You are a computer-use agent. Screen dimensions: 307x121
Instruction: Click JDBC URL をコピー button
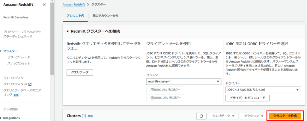pos(165,90)
